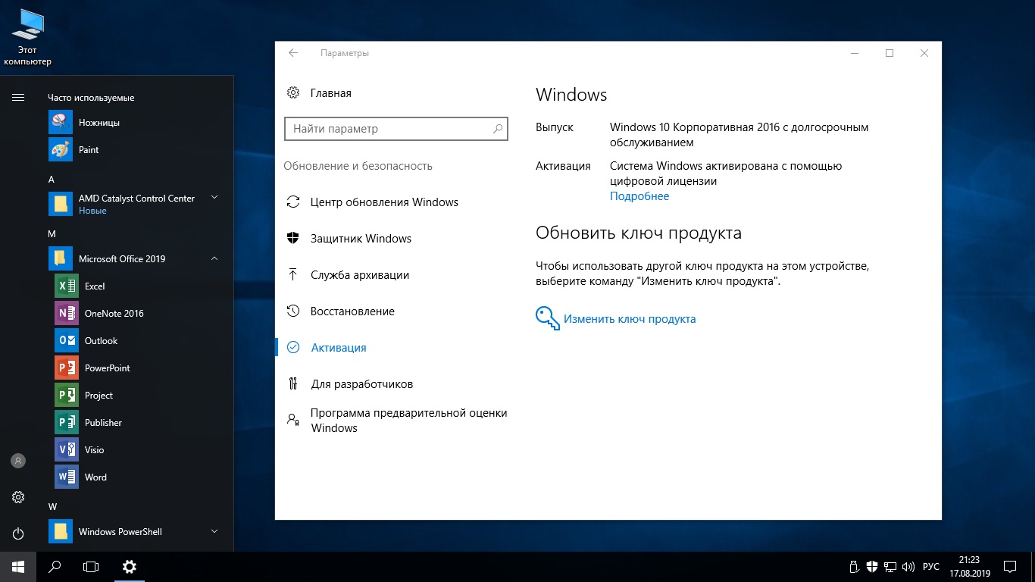Click the back arrow in Параметры window
This screenshot has width=1035, height=582.
pos(293,53)
